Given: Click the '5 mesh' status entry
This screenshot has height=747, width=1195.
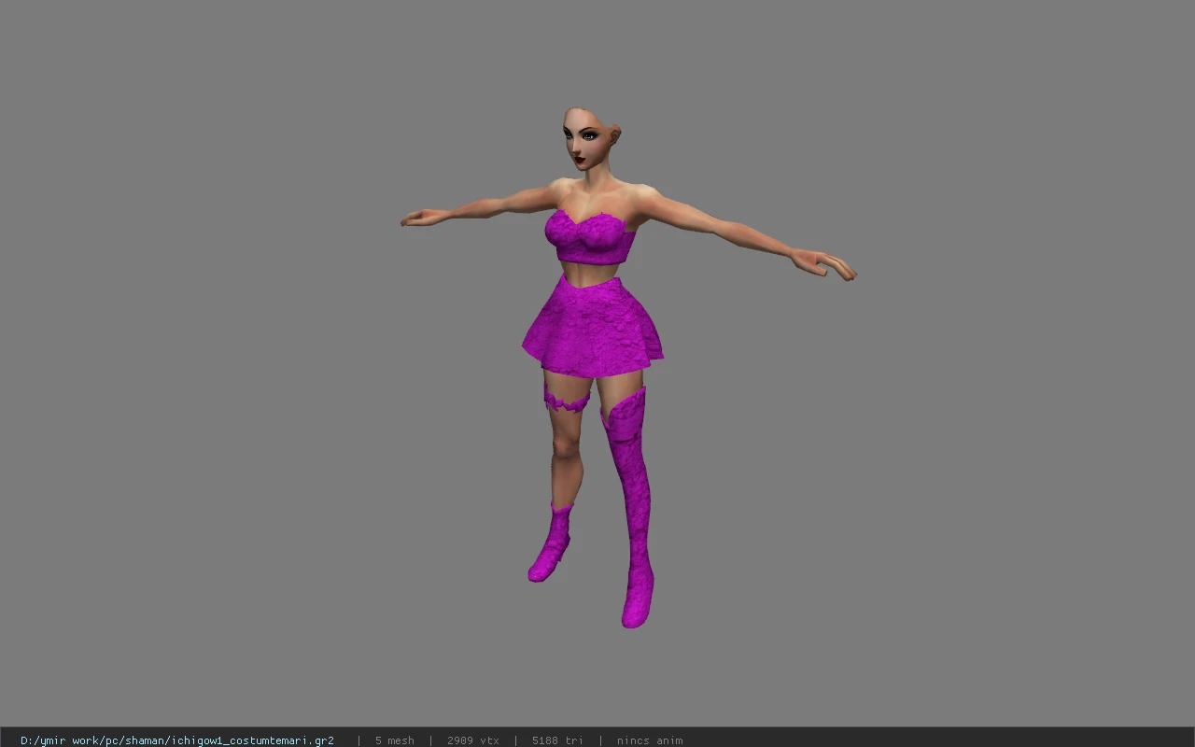Looking at the screenshot, I should click(x=395, y=740).
